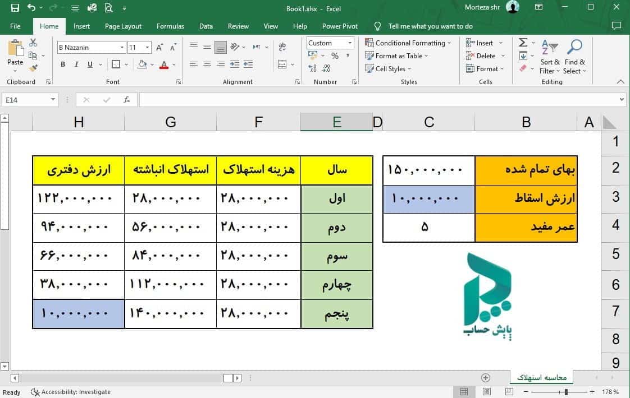The height and width of the screenshot is (398, 630).
Task: Undo the last action
Action: point(31,8)
